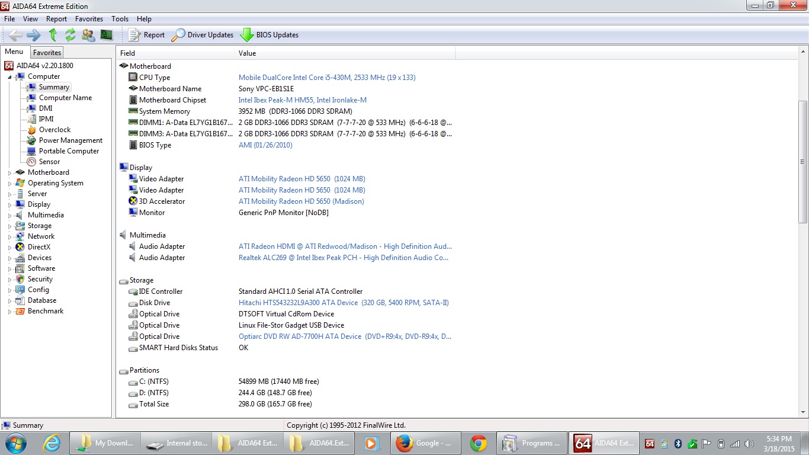The height and width of the screenshot is (455, 809).
Task: Select Sensor tree item
Action: 49,162
